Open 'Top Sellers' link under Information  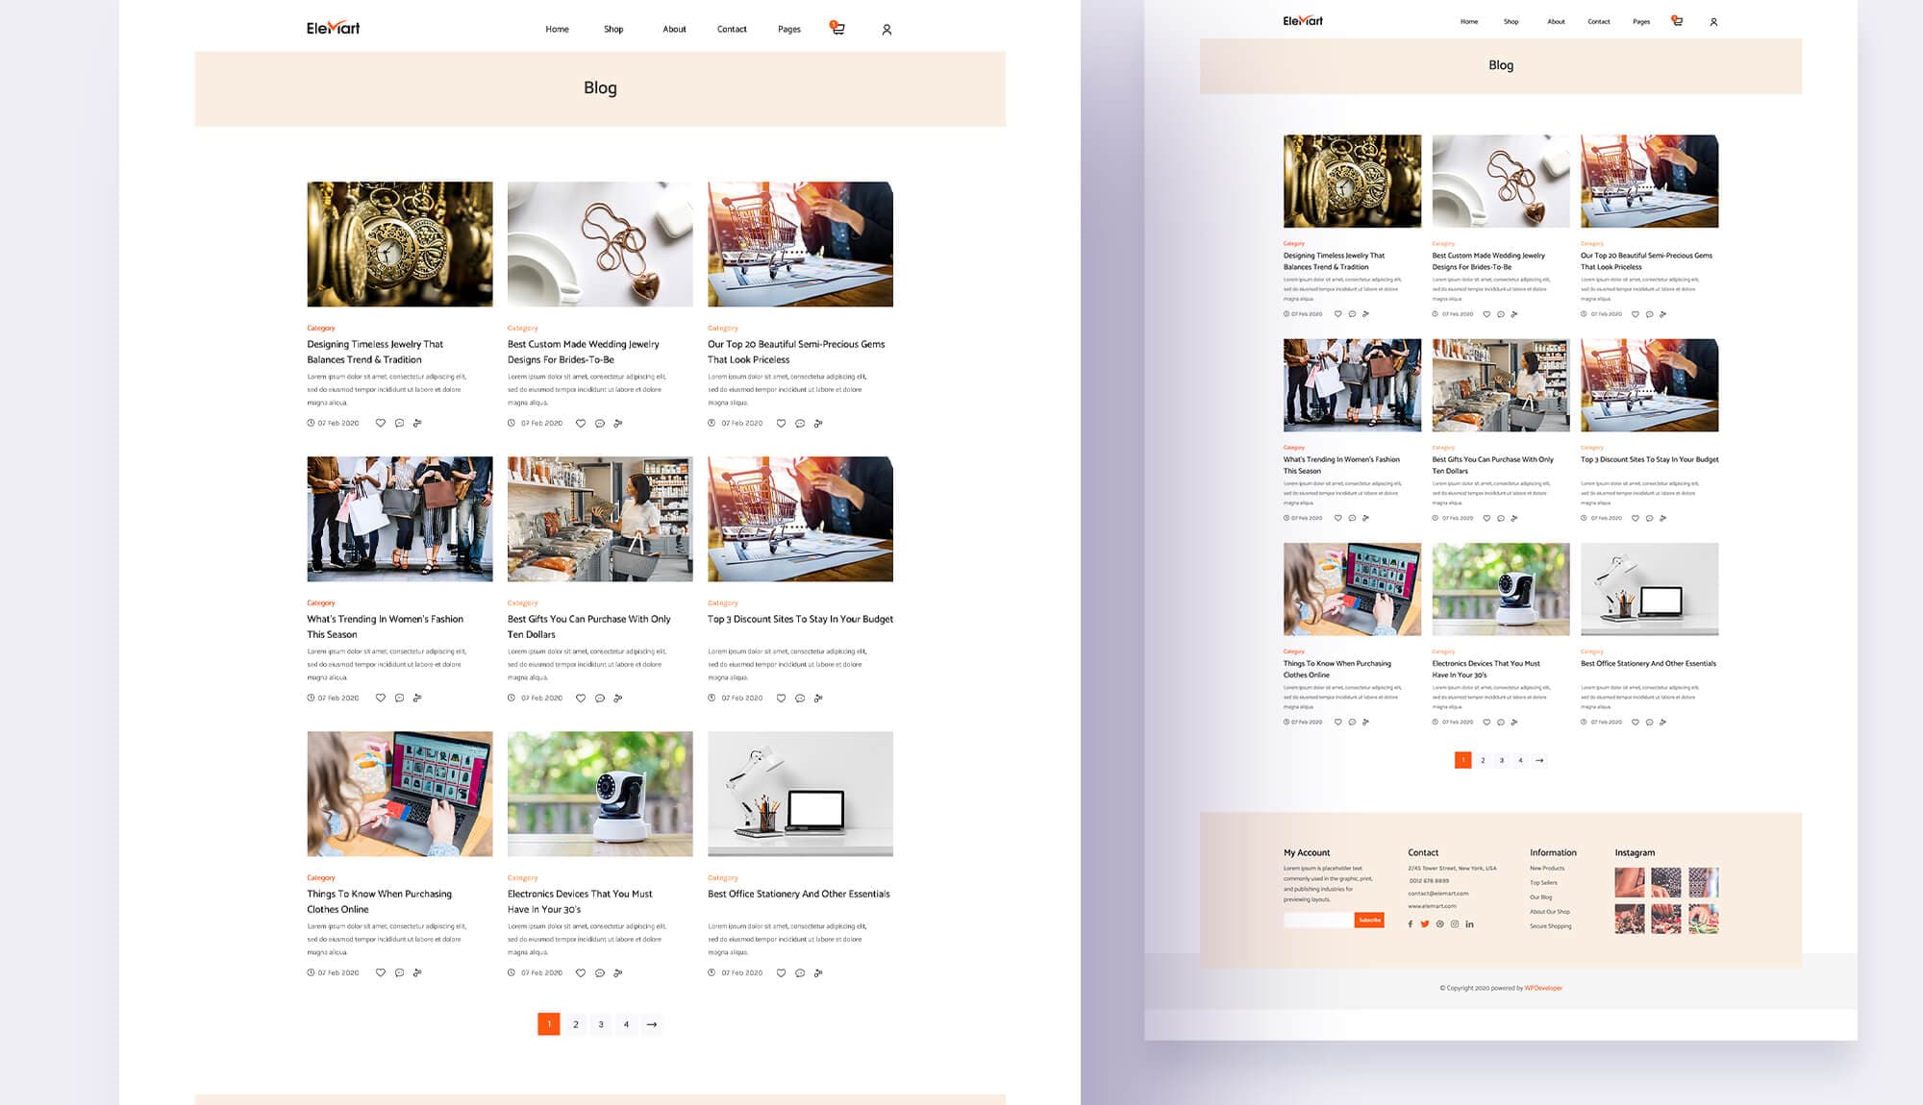1543,882
